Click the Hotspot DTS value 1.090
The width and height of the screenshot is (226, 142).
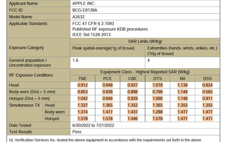coord(157,98)
